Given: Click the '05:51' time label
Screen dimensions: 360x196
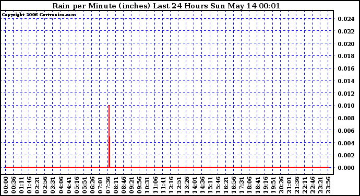Looking at the screenshot, I should pos(84,185).
